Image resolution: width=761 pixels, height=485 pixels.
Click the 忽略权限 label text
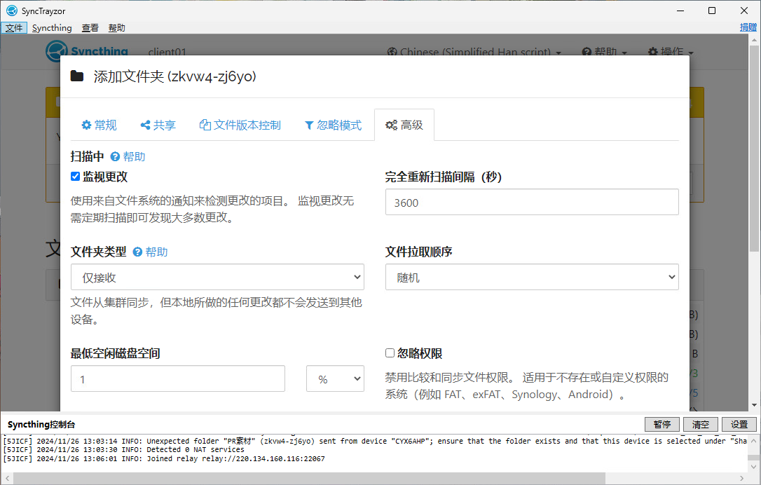tap(420, 353)
